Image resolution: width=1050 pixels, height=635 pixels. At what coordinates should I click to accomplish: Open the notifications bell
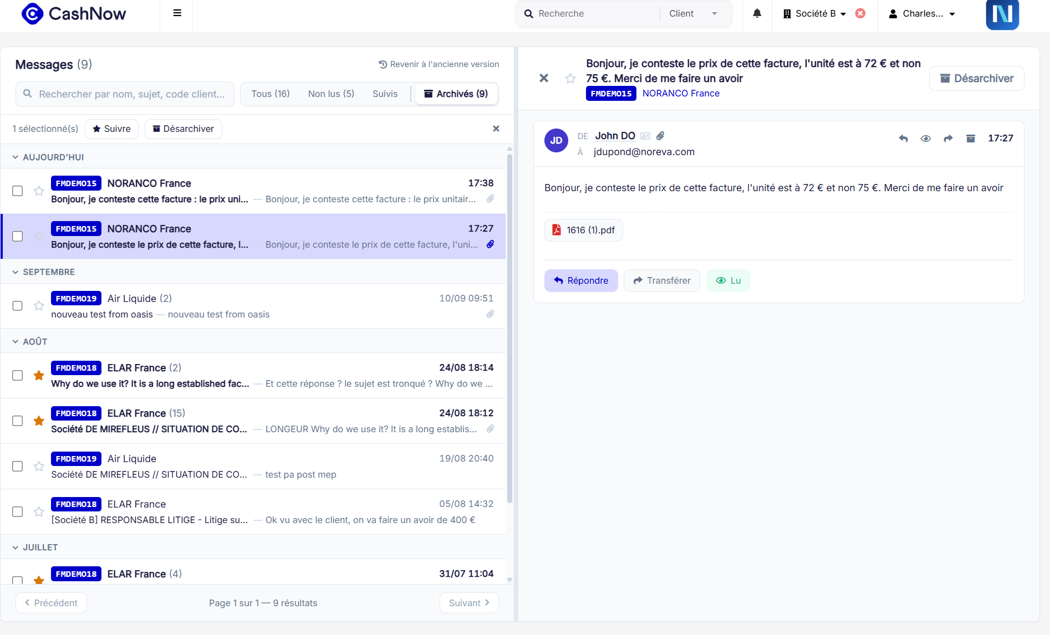click(x=757, y=13)
